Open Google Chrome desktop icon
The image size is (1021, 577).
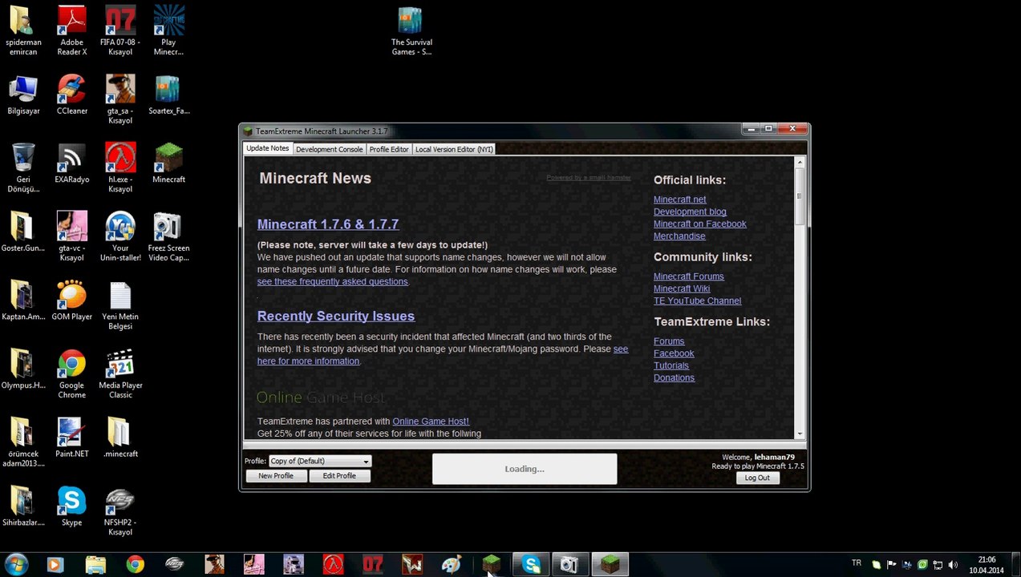tap(71, 373)
